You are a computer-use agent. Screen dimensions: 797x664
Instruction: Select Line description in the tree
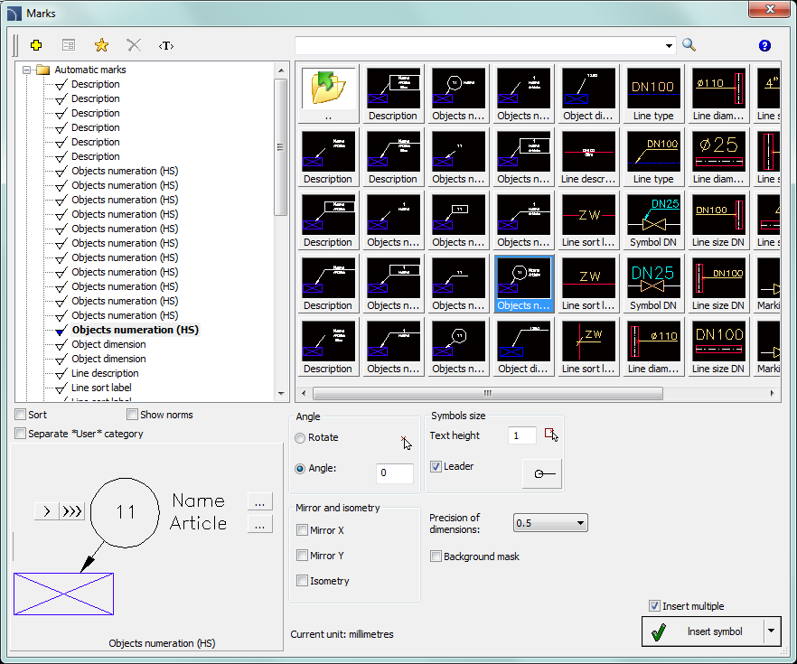[x=105, y=373]
